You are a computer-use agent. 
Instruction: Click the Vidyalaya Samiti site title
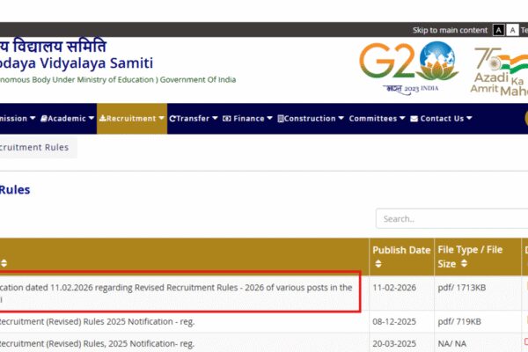click(76, 63)
